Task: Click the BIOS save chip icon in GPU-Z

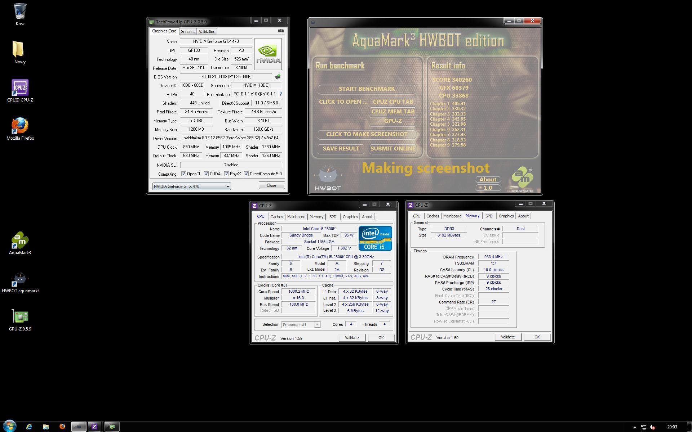Action: tap(278, 77)
